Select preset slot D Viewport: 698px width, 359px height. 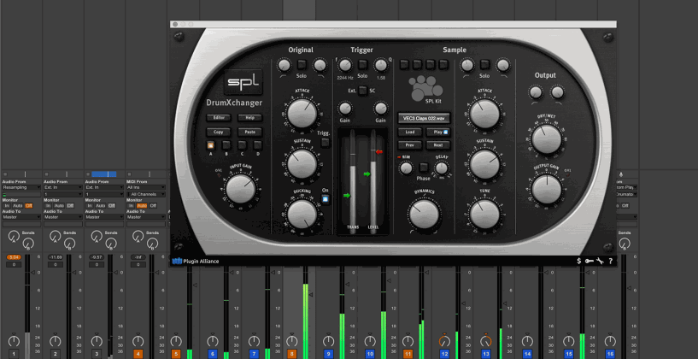point(257,144)
